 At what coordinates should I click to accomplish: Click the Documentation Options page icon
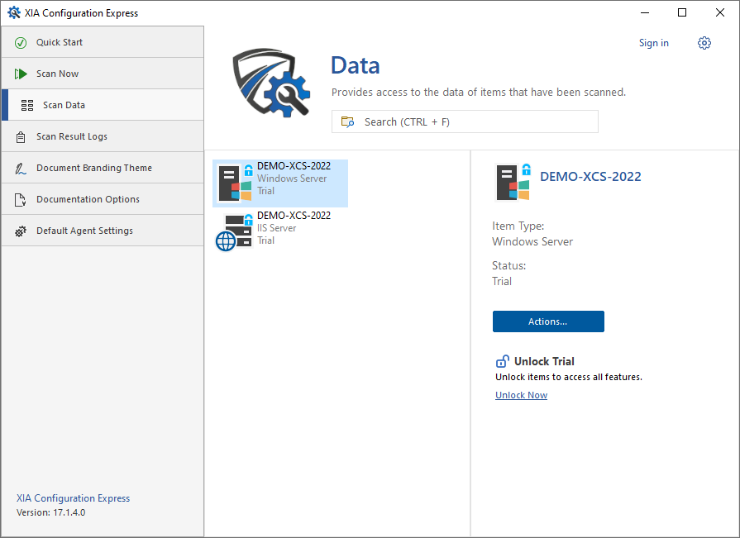coord(21,199)
